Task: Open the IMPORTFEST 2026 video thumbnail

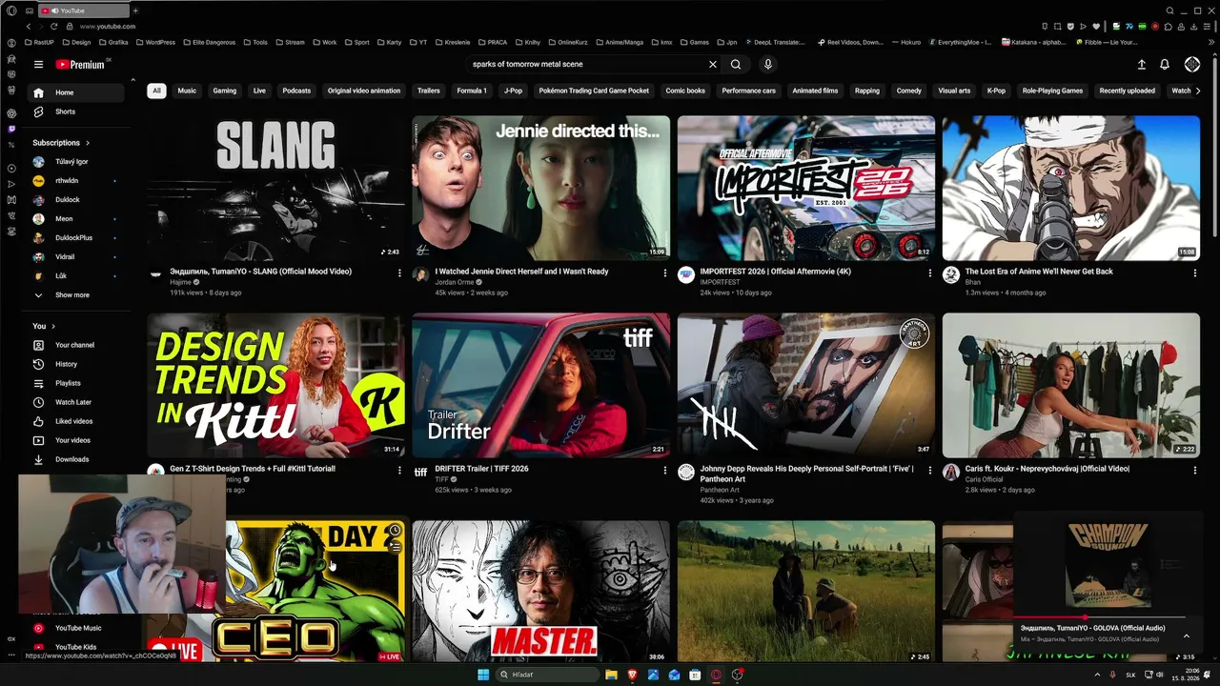Action: (x=806, y=188)
